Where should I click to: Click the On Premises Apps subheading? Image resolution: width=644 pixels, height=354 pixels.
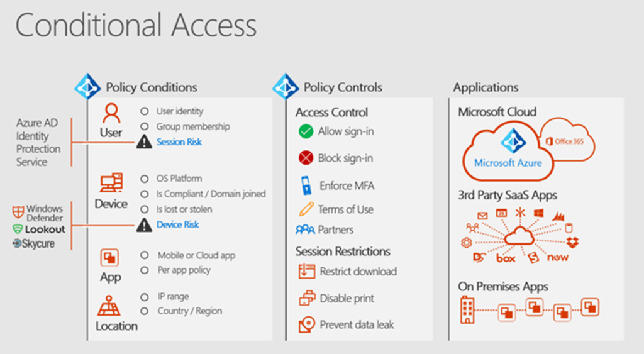point(503,287)
